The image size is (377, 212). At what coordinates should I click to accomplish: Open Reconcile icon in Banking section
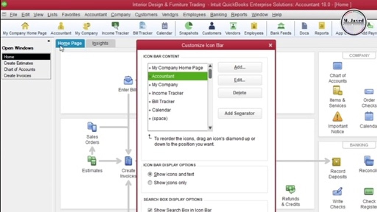coord(368,164)
